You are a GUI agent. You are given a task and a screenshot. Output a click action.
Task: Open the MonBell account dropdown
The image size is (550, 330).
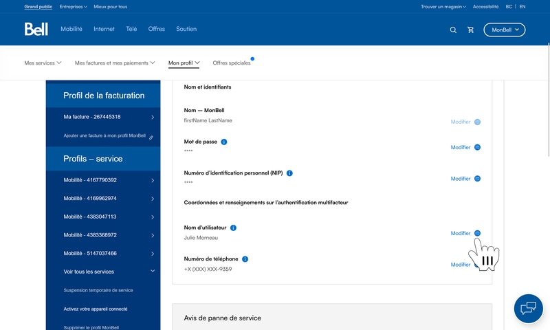pos(505,30)
